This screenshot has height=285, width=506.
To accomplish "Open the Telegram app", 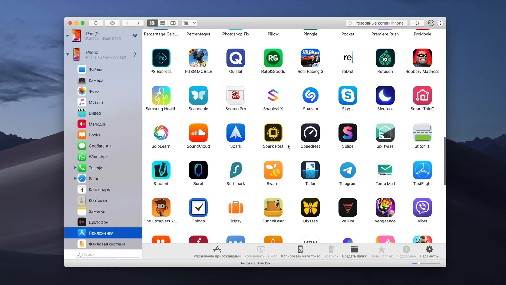I will click(x=348, y=170).
